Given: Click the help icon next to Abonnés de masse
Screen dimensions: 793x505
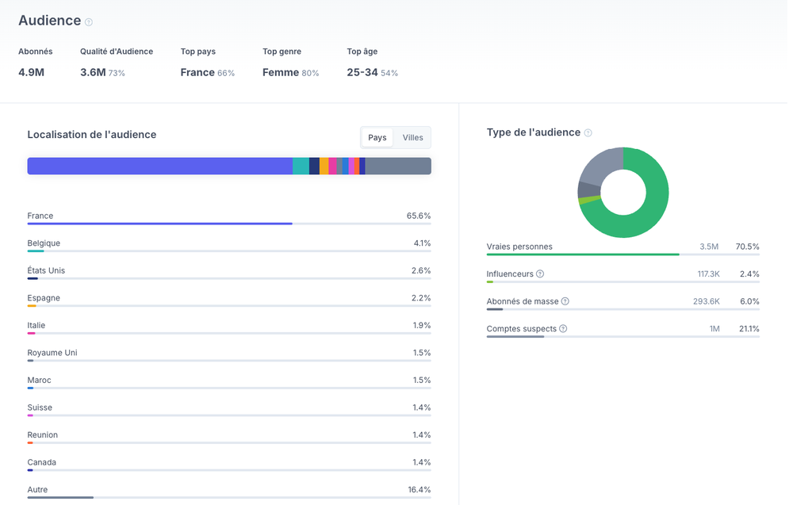Looking at the screenshot, I should pyautogui.click(x=565, y=301).
